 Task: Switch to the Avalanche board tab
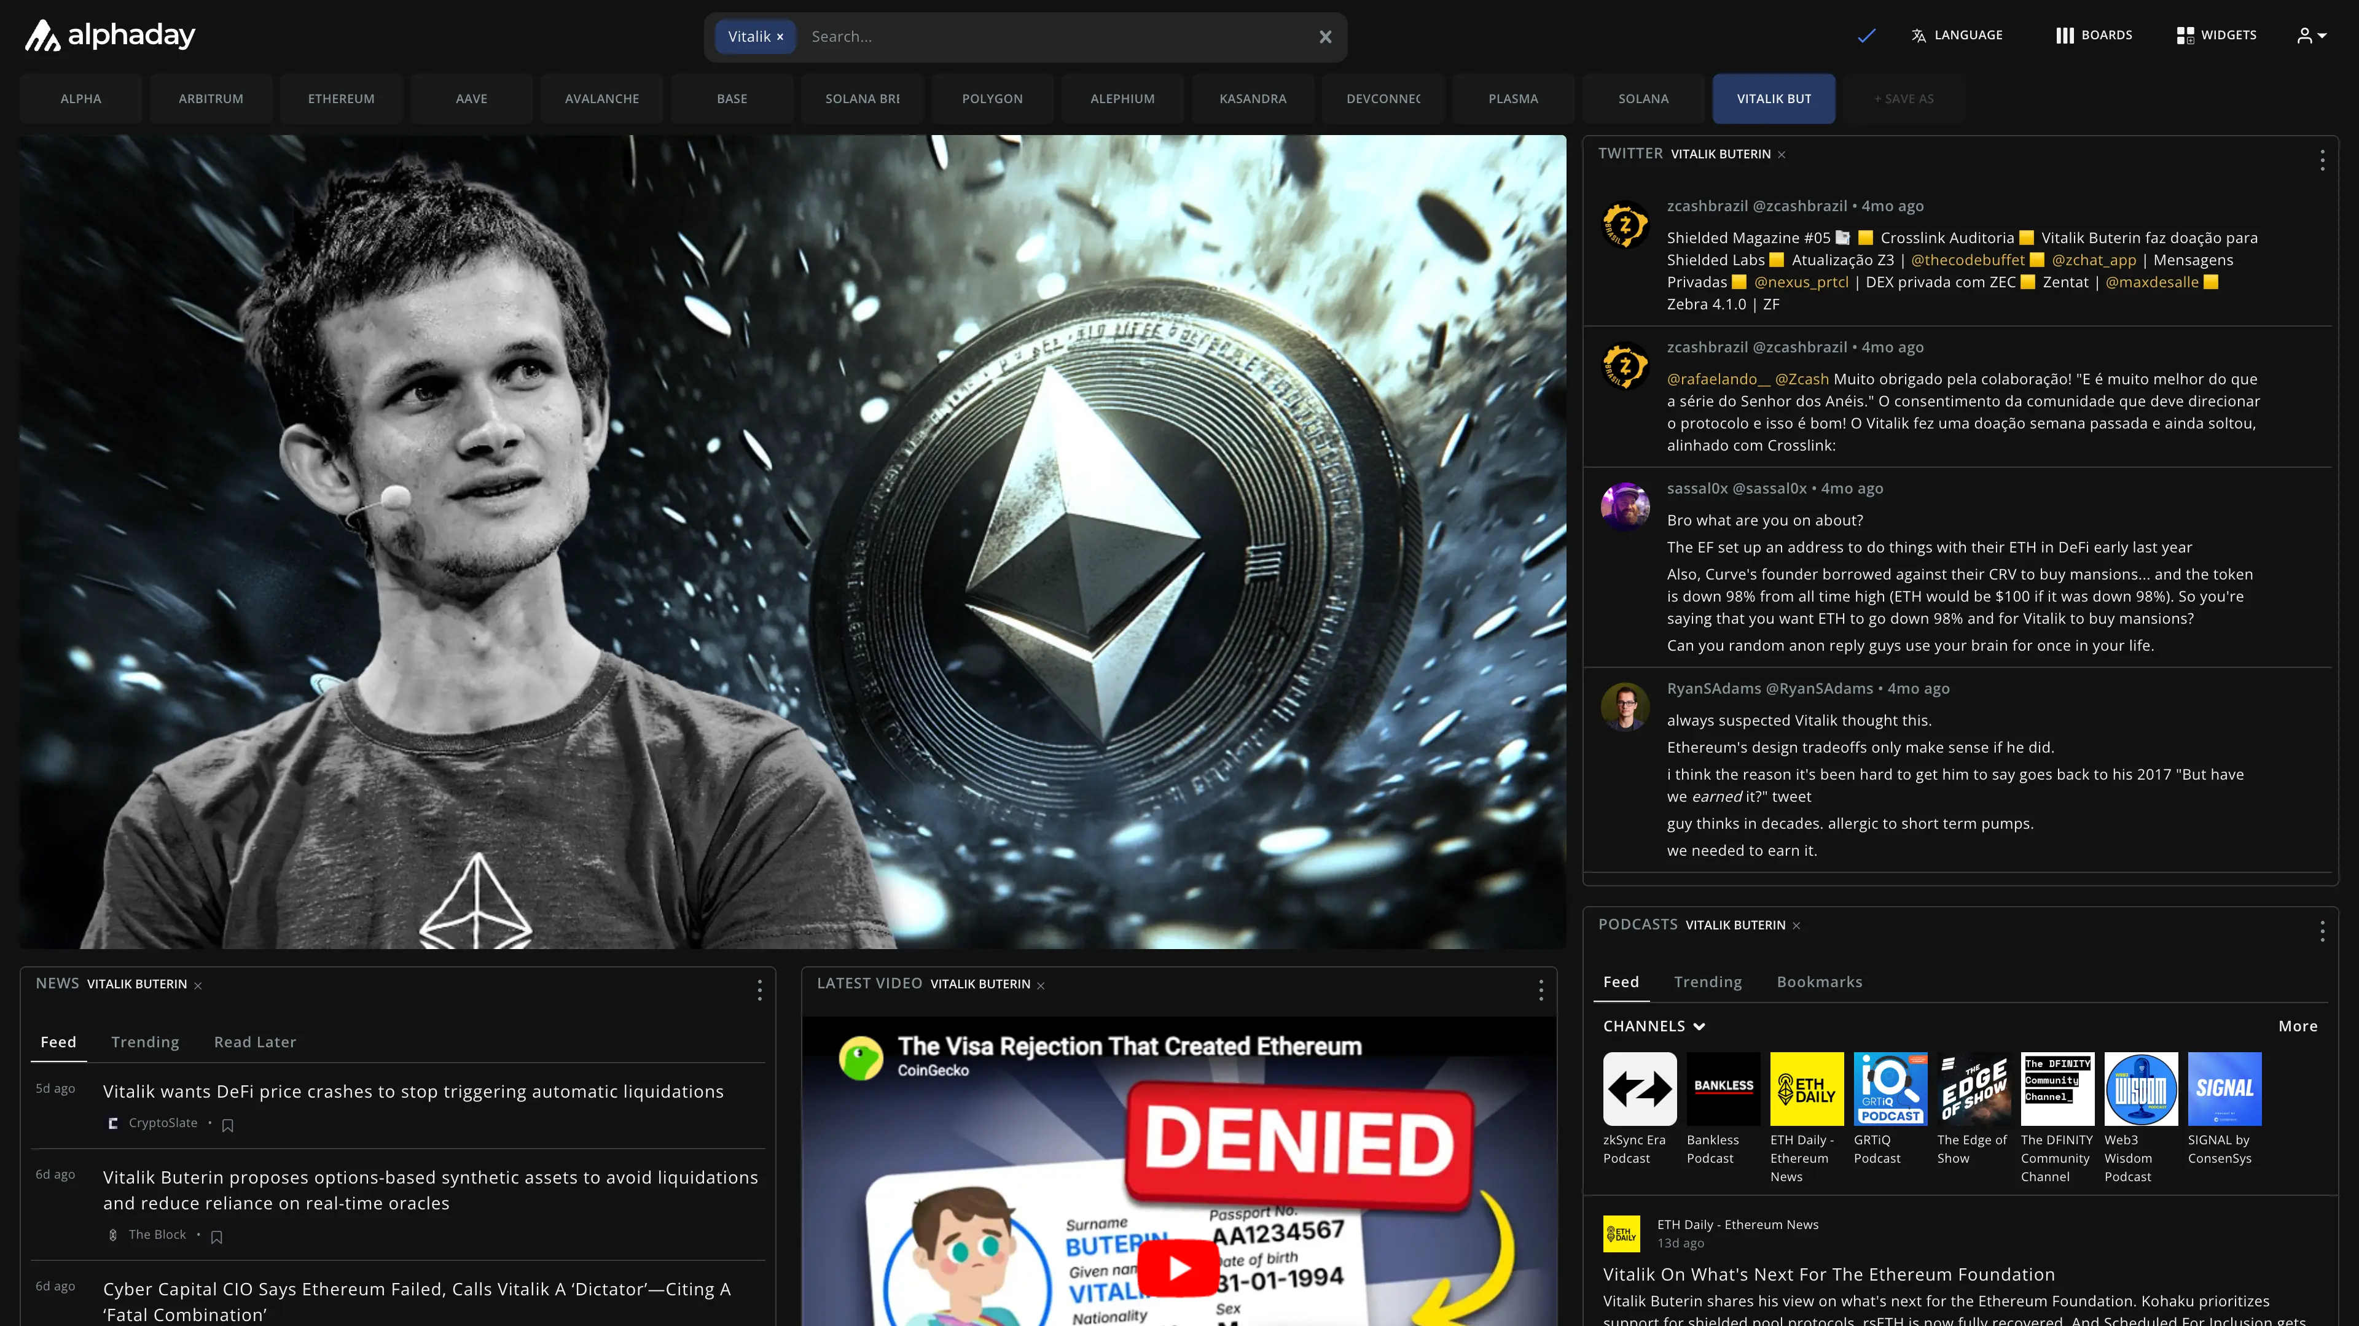pos(601,99)
